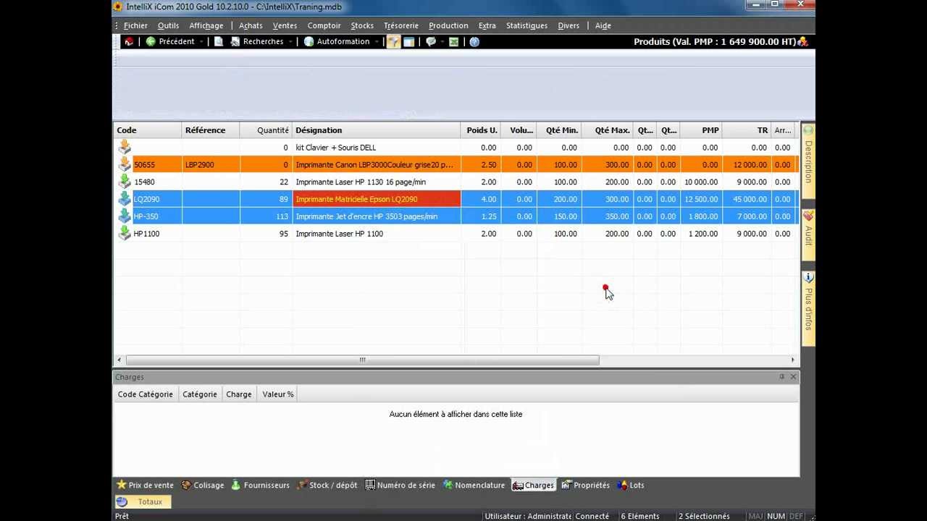Open the Ventes menu
This screenshot has height=521, width=927.
click(x=285, y=25)
